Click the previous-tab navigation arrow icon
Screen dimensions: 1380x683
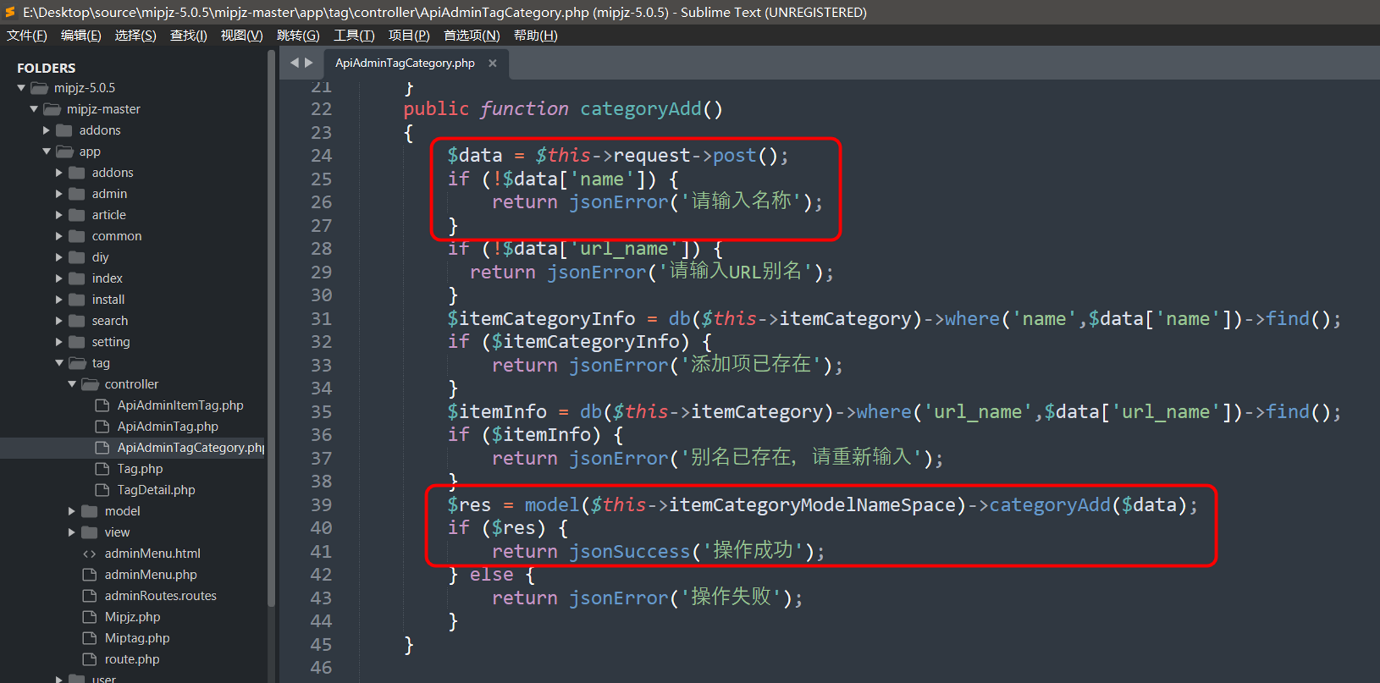(296, 62)
